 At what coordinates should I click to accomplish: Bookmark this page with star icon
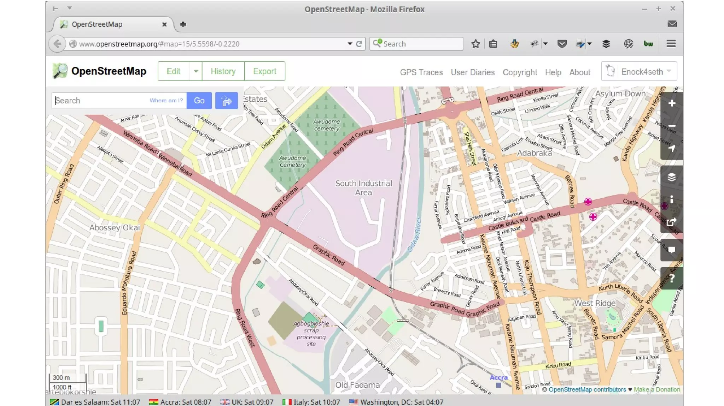[x=475, y=44]
